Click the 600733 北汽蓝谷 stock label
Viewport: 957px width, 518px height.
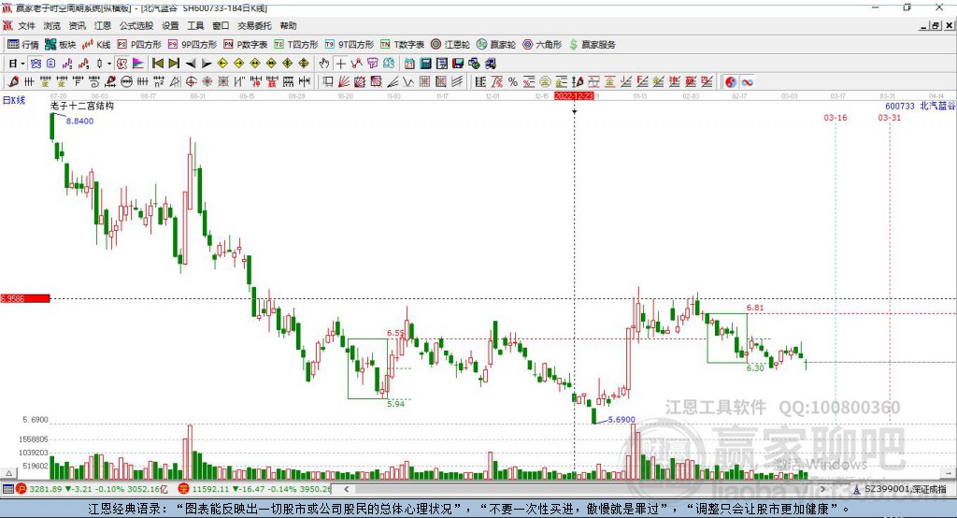pos(920,106)
